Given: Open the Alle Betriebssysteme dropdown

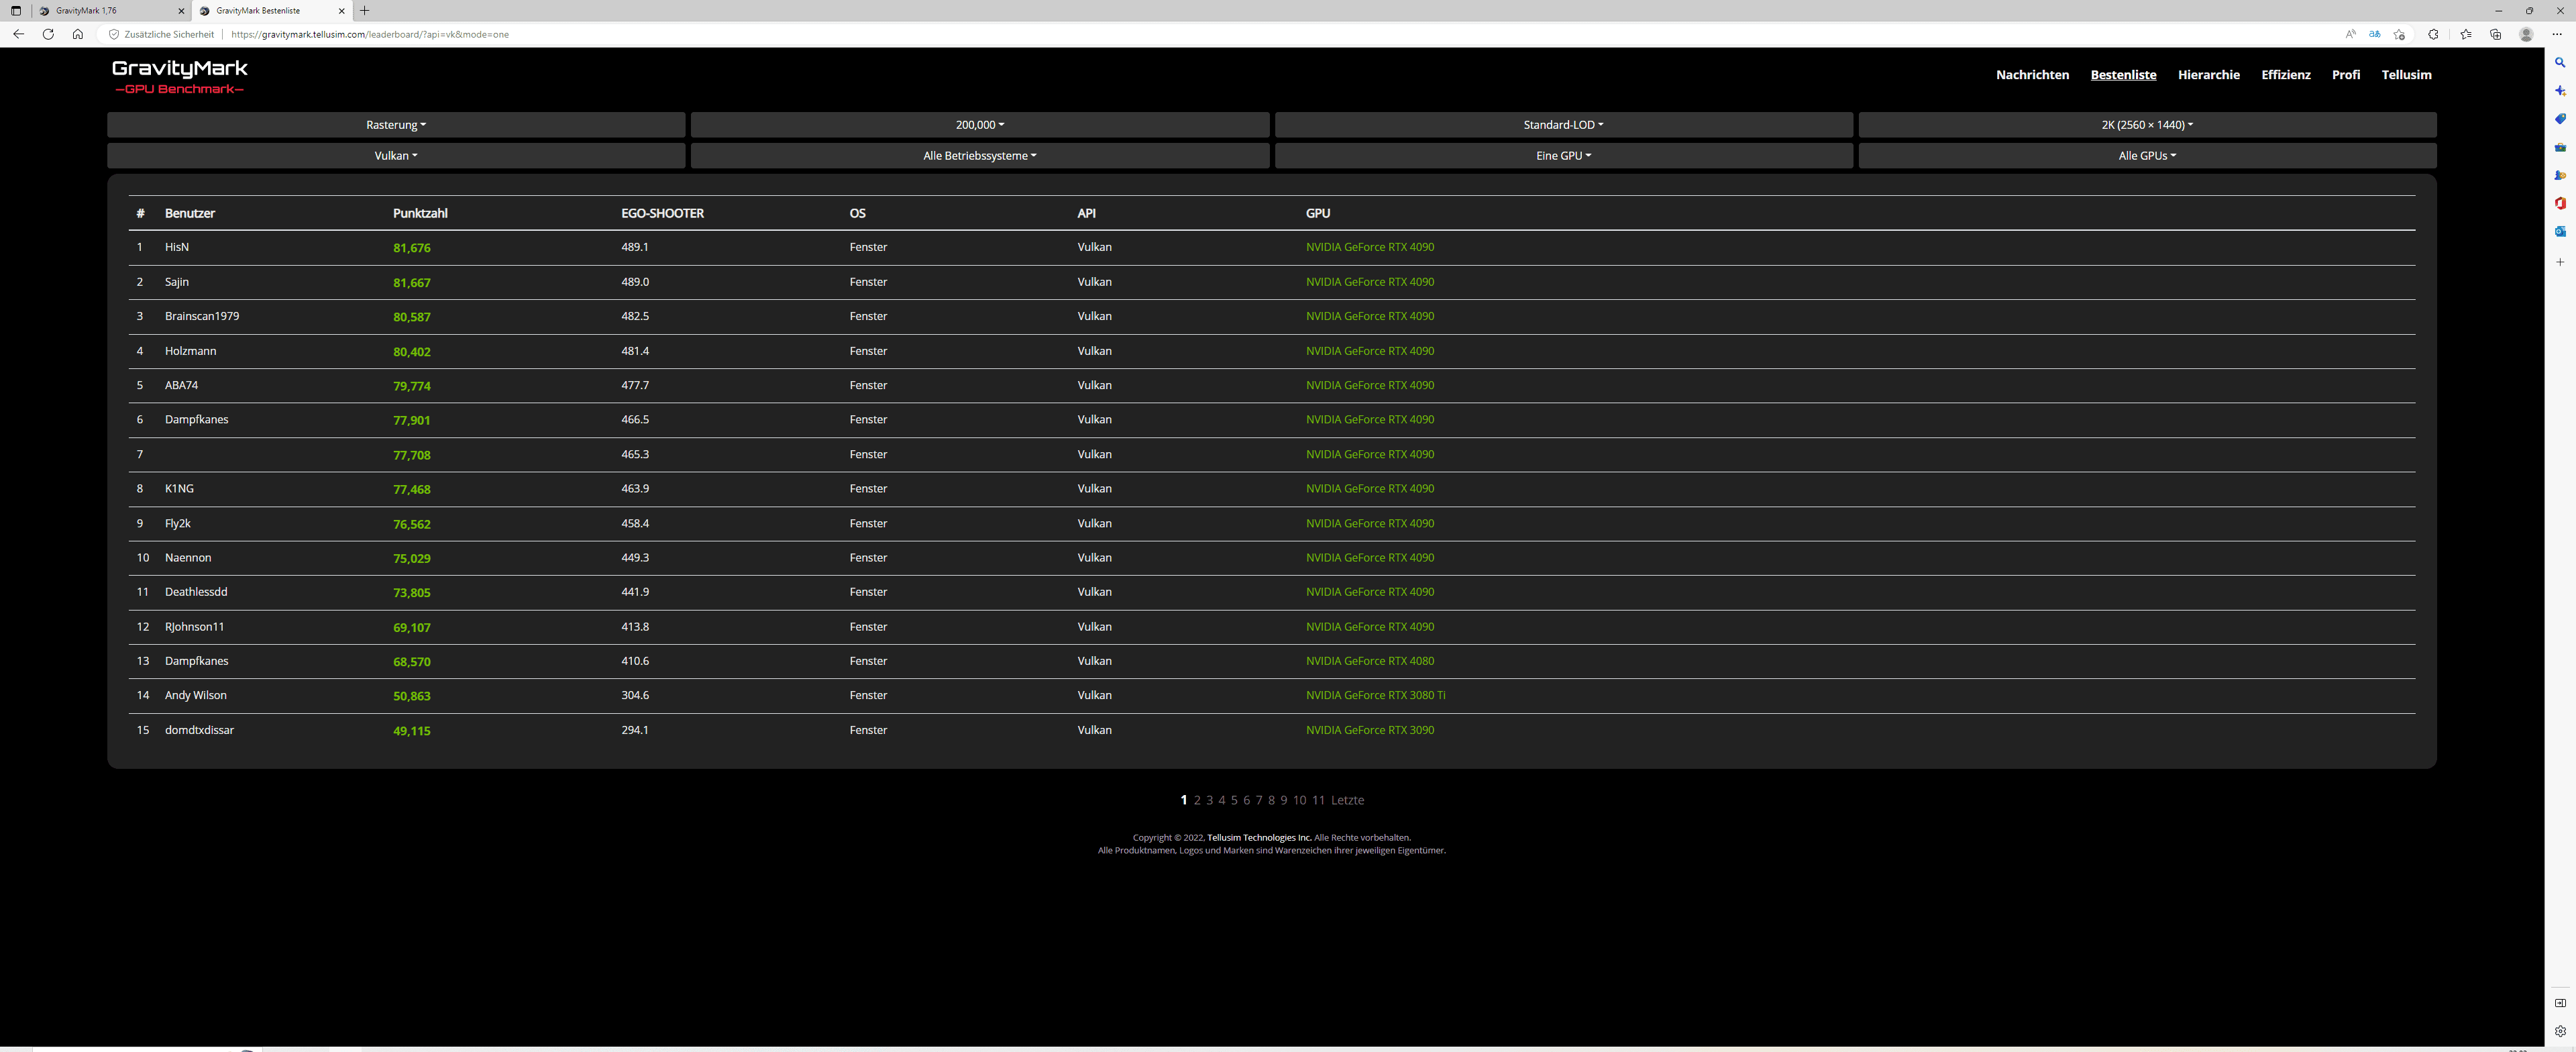Looking at the screenshot, I should pos(979,156).
